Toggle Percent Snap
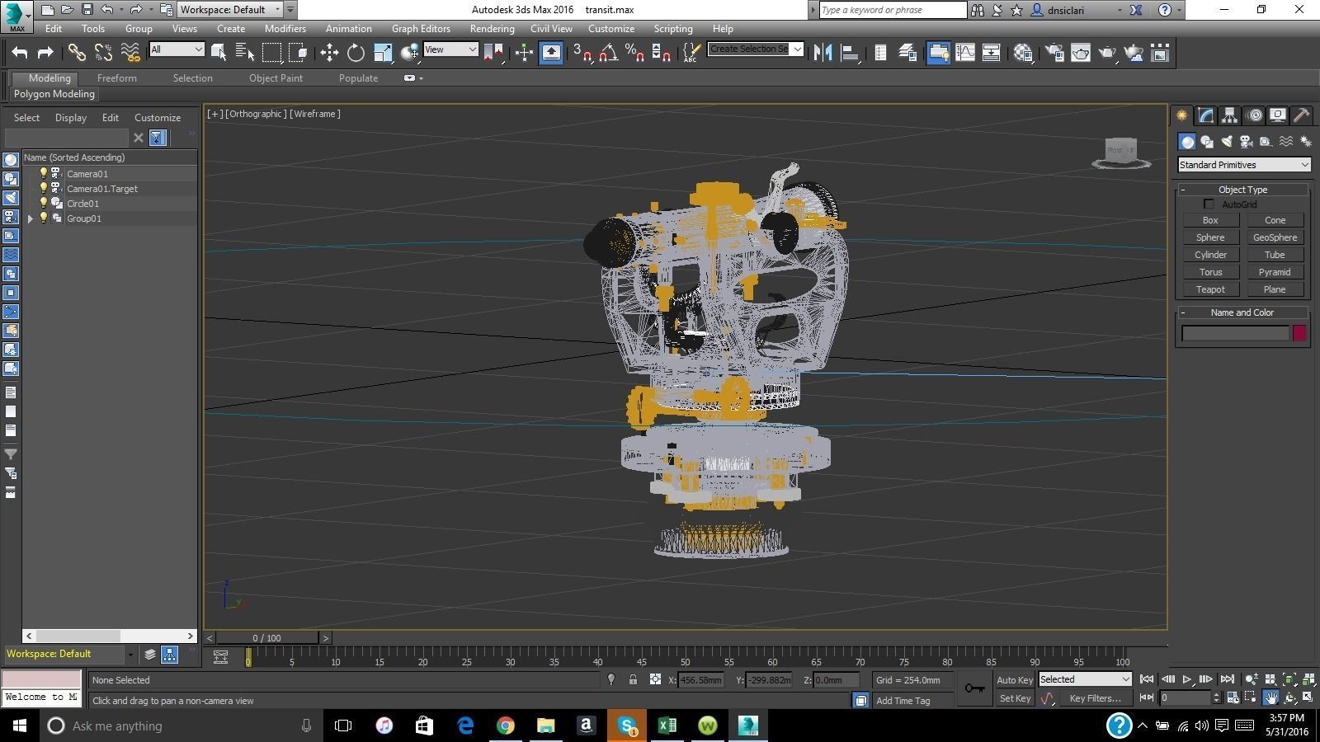Viewport: 1320px width, 742px height. [x=634, y=53]
